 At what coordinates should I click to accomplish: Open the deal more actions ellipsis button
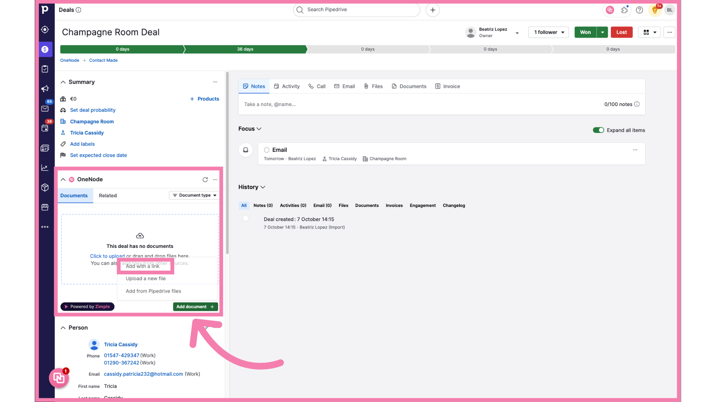coord(670,32)
